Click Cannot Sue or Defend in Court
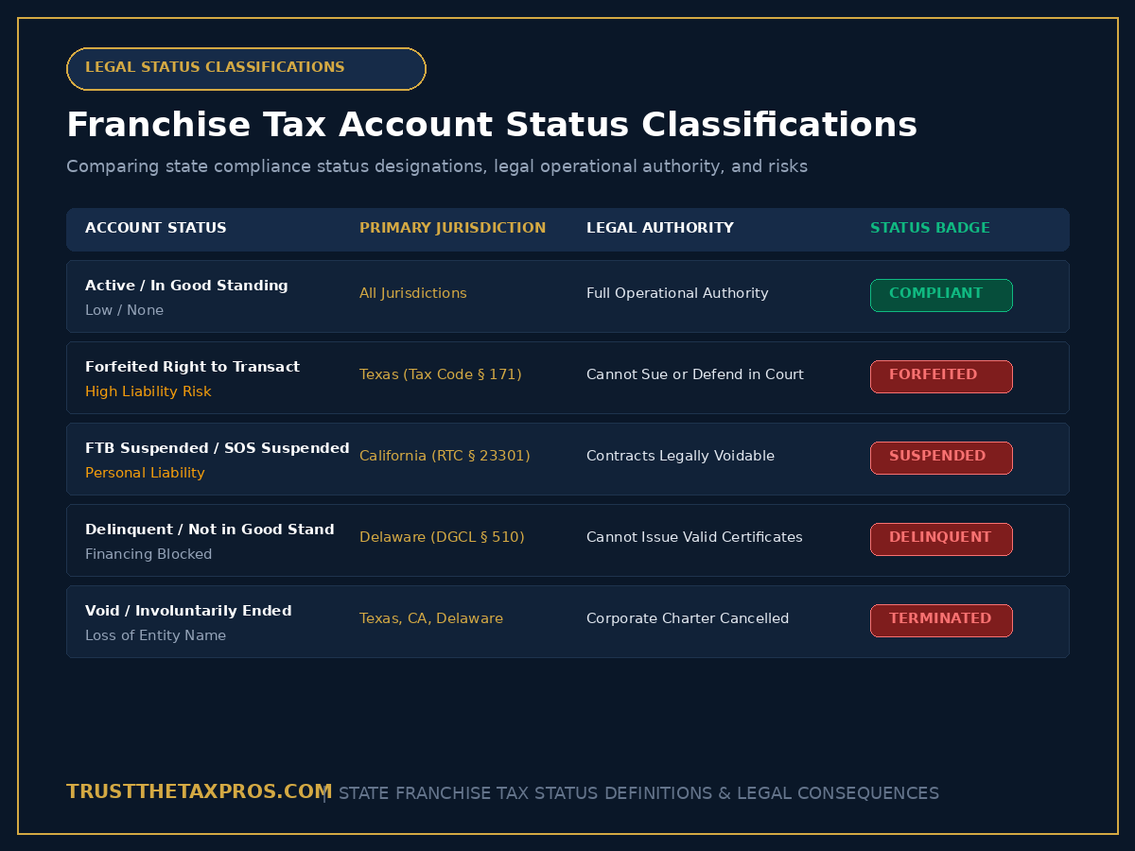1135x851 pixels. pos(695,374)
